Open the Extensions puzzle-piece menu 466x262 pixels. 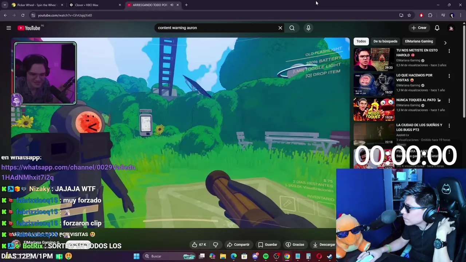click(430, 15)
